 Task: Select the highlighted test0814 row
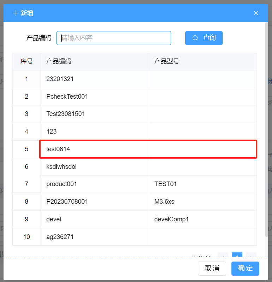click(x=58, y=149)
